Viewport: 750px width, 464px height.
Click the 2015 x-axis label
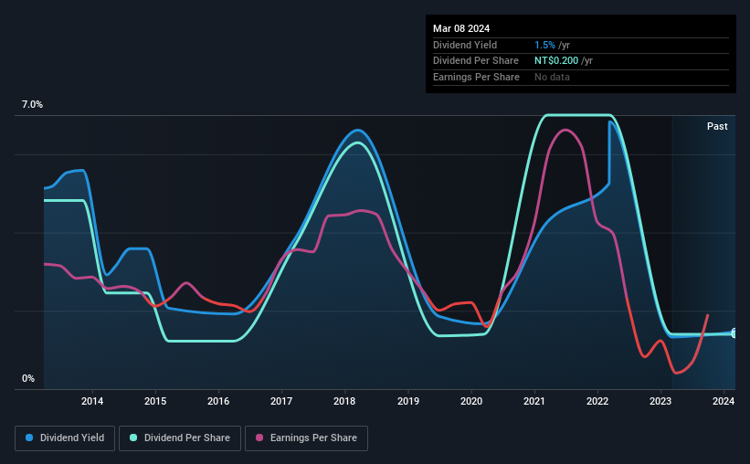point(155,401)
